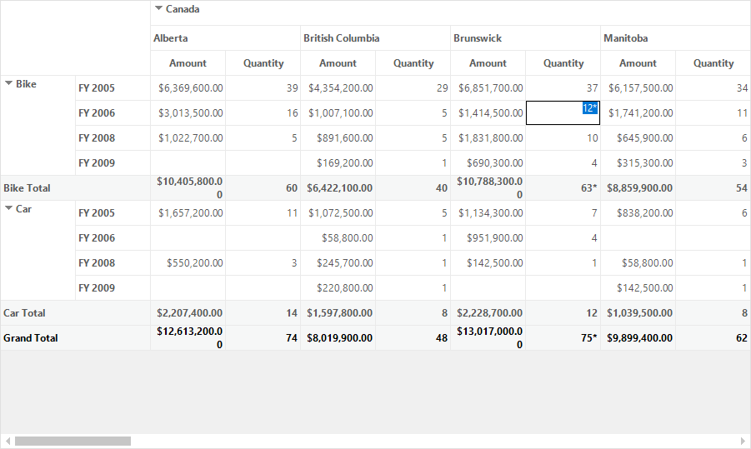Select the Brunswick column header
The width and height of the screenshot is (751, 449).
525,37
